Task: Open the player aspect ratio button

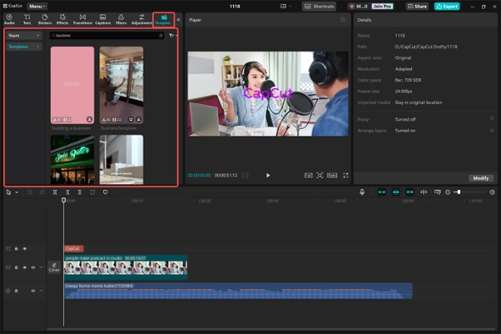Action: pos(332,175)
